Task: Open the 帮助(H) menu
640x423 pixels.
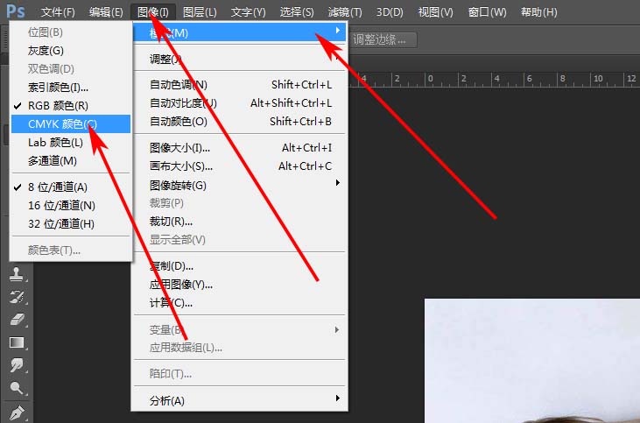Action: click(x=538, y=12)
